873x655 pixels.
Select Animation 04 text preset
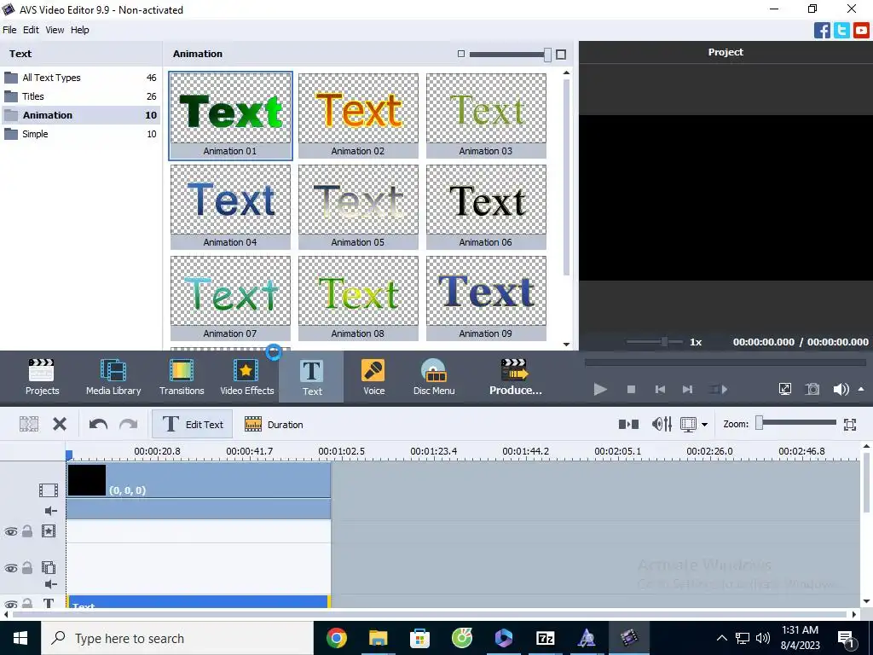pos(230,207)
